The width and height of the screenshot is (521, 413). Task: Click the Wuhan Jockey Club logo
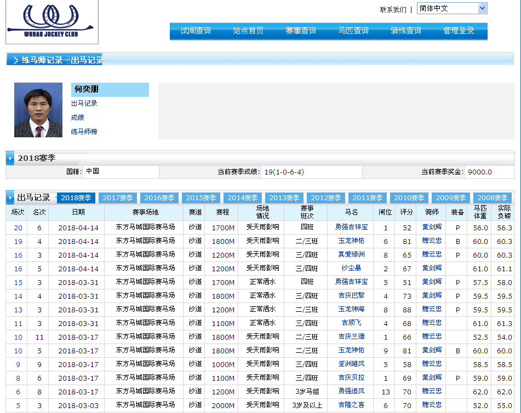52,22
